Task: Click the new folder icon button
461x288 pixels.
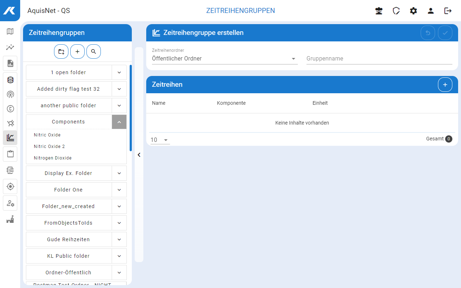Action: point(61,52)
